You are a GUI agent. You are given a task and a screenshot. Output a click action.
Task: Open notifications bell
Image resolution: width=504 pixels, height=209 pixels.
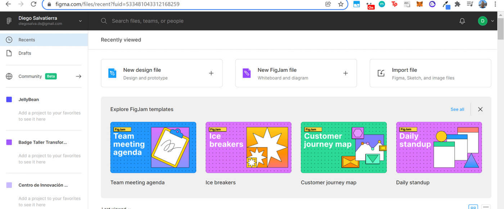coord(463,21)
